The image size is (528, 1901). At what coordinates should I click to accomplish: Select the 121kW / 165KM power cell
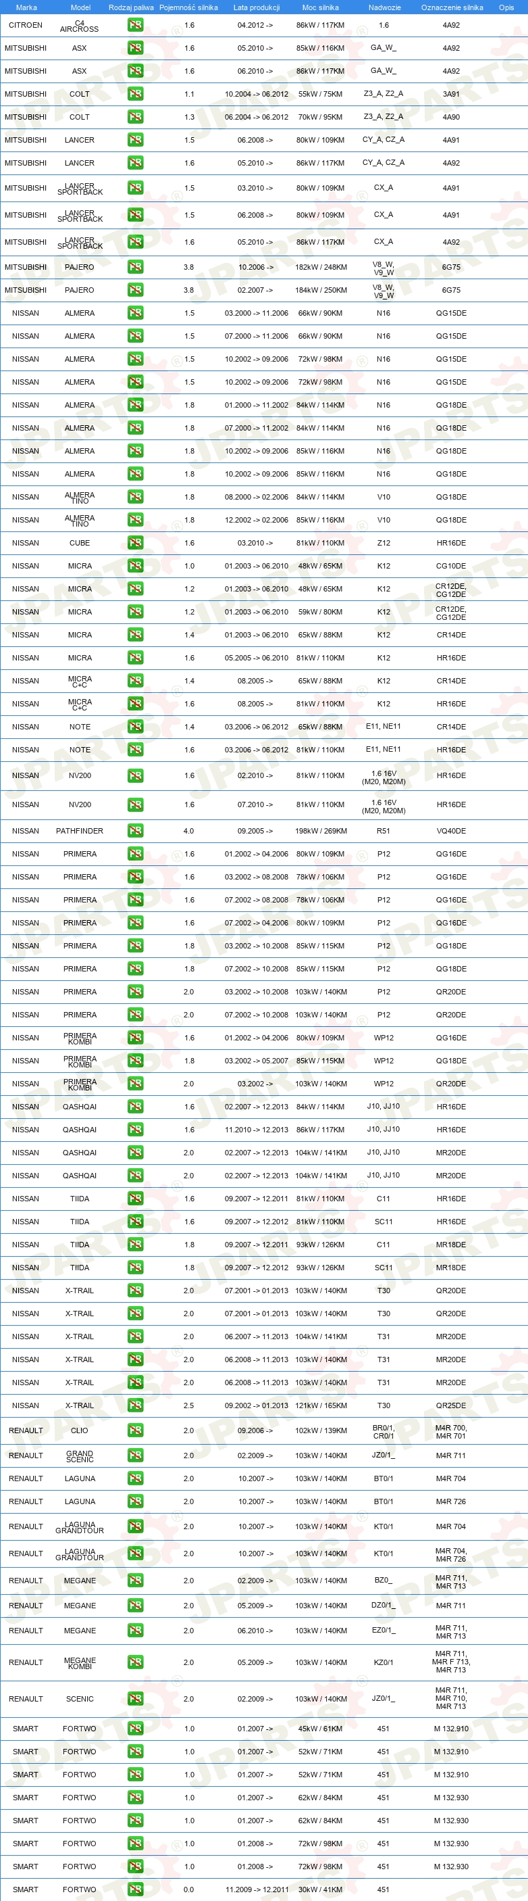[x=321, y=1405]
